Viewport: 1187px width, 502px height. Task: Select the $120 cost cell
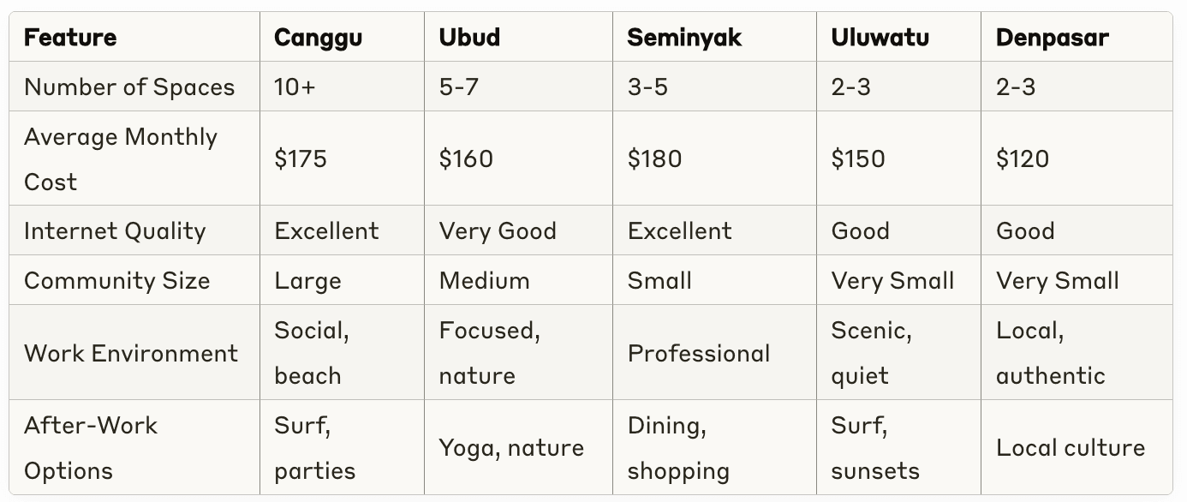1023,159
